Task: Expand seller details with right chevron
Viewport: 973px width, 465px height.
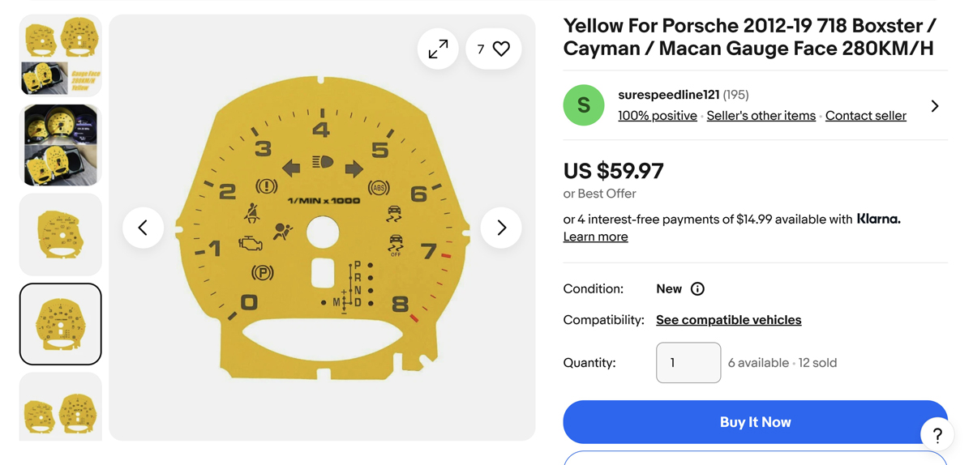Action: (935, 106)
